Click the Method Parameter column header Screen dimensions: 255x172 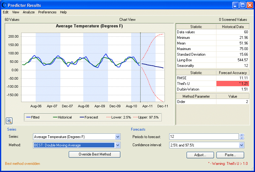pyautogui.click(x=196, y=96)
